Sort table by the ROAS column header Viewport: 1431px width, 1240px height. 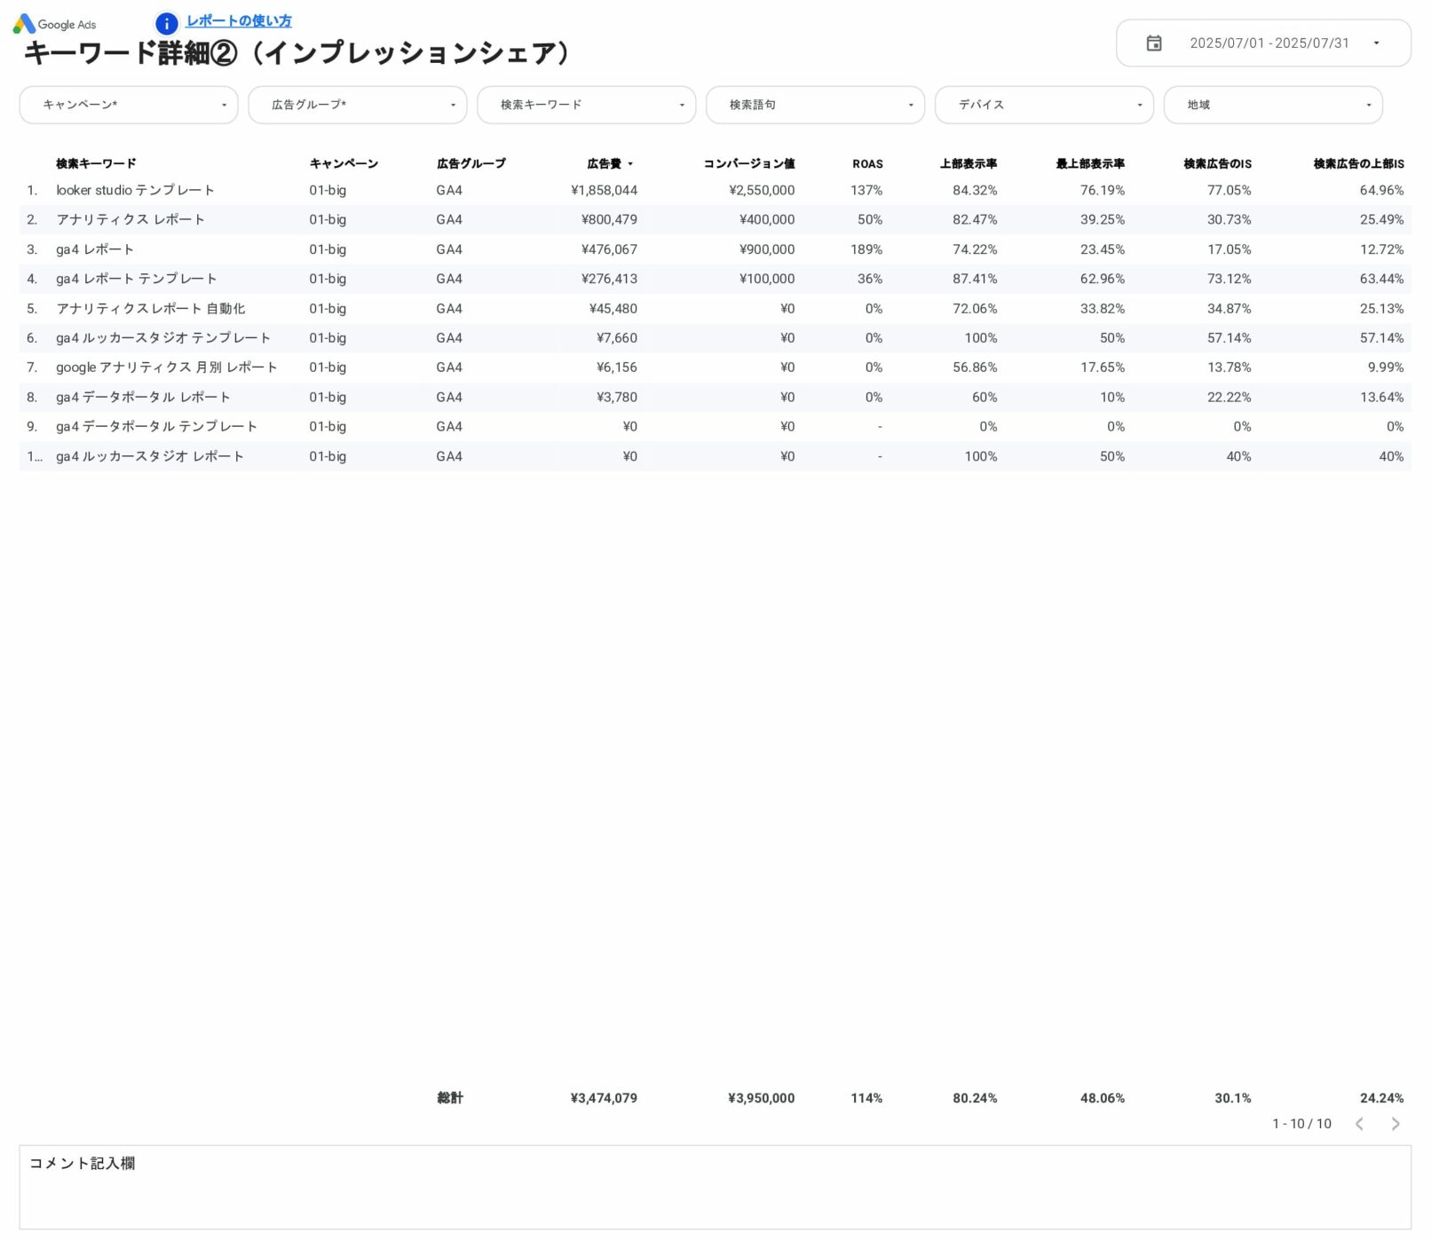866,163
